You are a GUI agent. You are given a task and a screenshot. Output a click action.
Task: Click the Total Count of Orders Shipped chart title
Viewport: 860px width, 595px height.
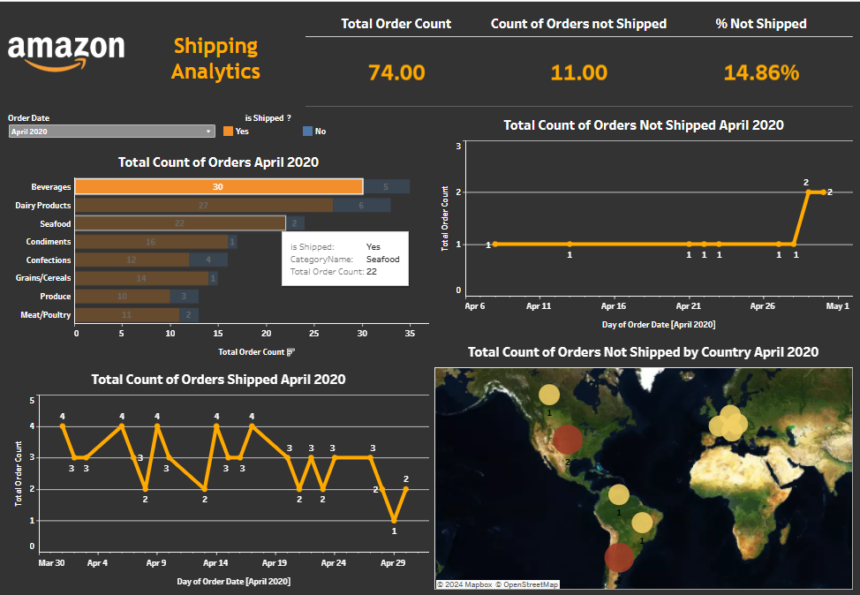(218, 380)
